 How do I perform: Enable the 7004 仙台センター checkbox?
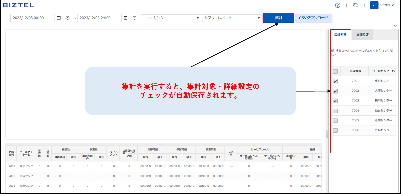click(335, 111)
